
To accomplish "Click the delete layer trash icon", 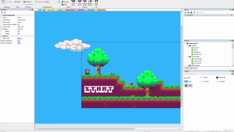I will tap(197, 13).
